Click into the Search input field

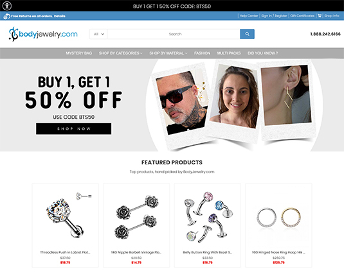coord(174,34)
